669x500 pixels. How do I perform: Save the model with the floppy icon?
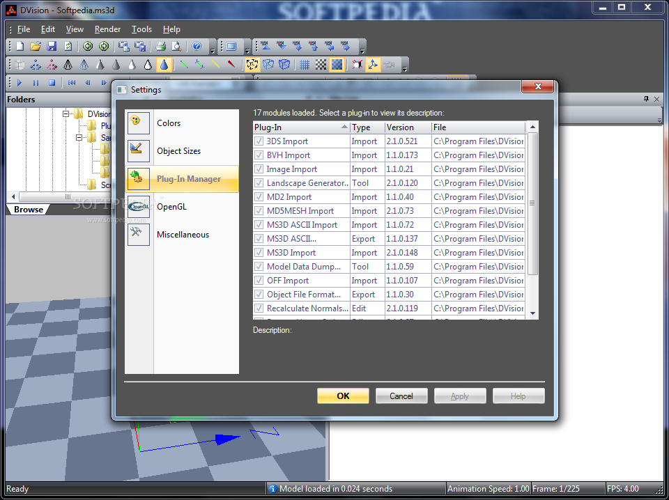52,46
